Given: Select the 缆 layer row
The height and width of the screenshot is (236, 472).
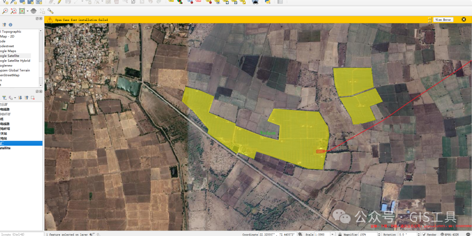Looking at the screenshot, I should (21, 119).
